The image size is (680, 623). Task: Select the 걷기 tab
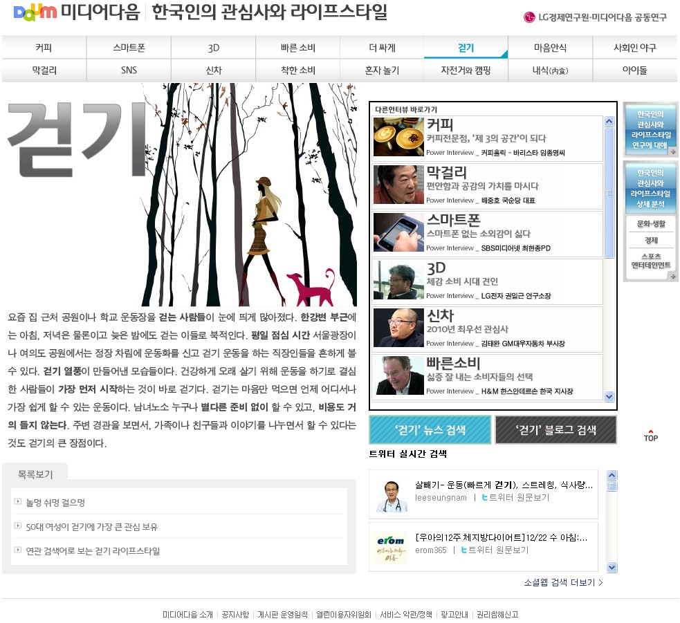click(466, 48)
